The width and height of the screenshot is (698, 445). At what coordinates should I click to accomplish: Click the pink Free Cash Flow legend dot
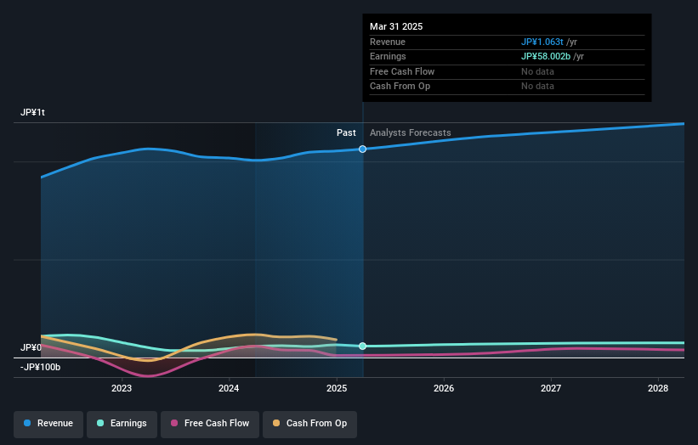pos(174,423)
